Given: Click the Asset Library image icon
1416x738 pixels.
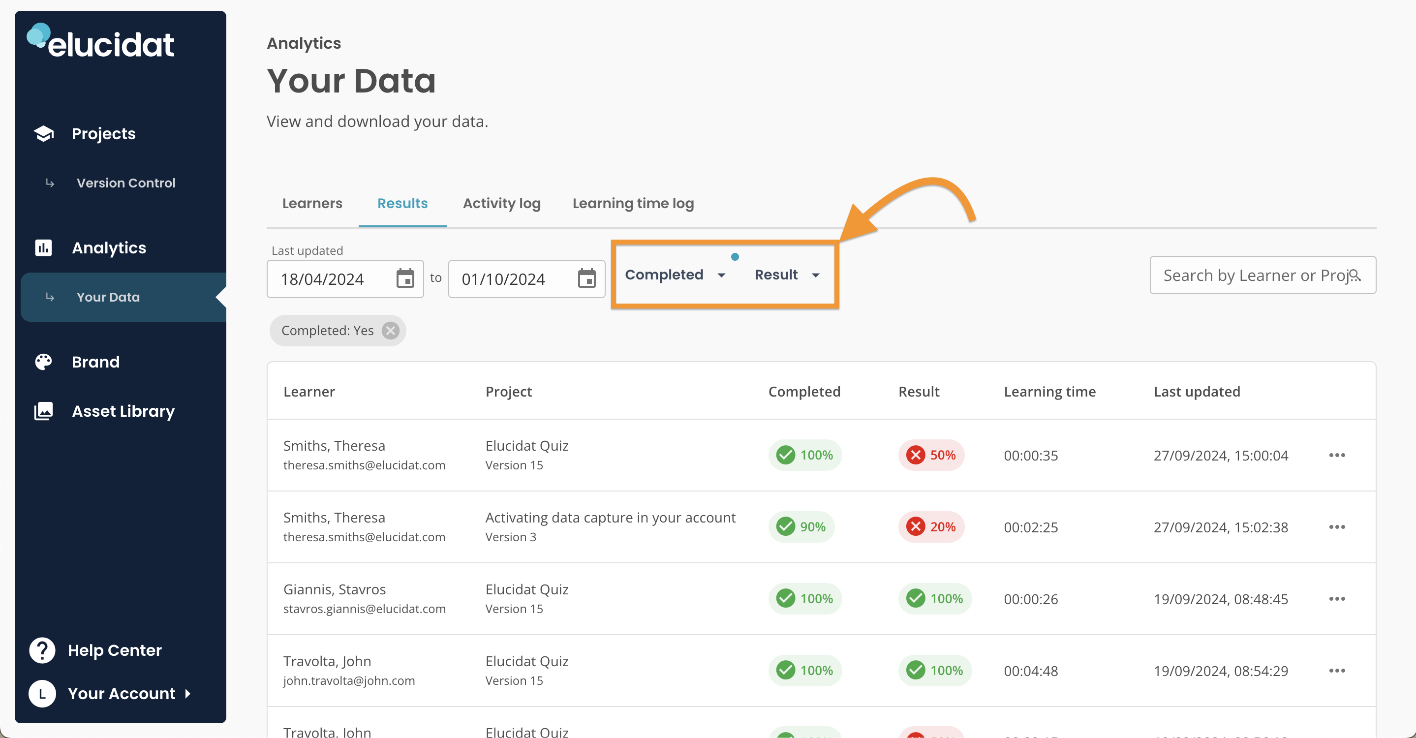Looking at the screenshot, I should 43,411.
